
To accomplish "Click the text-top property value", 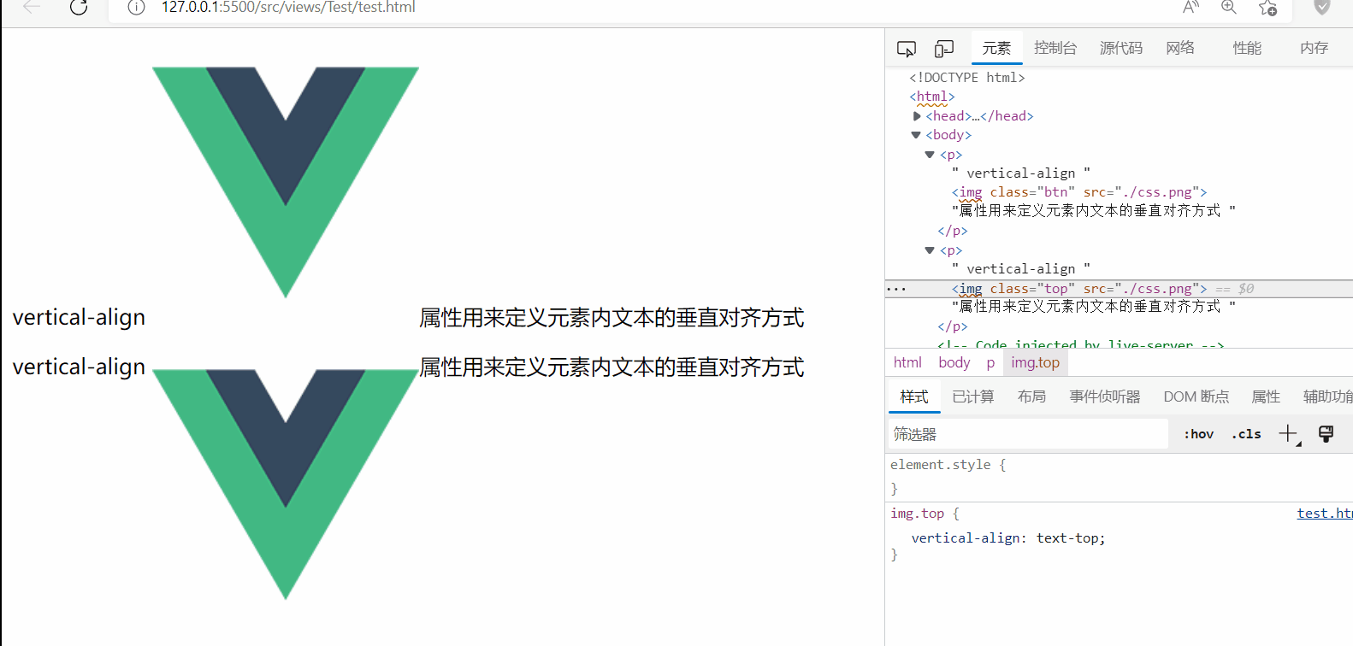I will 1068,538.
